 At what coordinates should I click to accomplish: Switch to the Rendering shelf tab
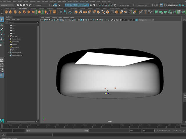pyautogui.click(x=60, y=8)
